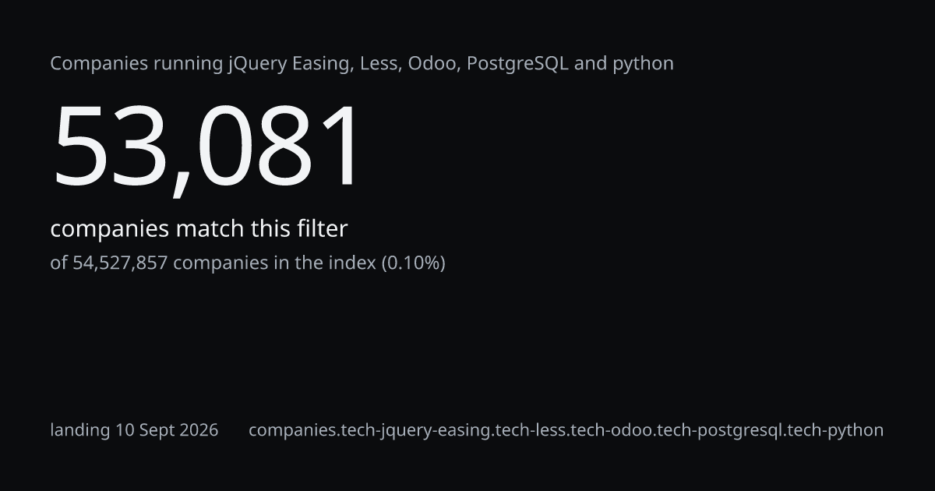Select the 'companies match this filter' text

click(x=199, y=229)
